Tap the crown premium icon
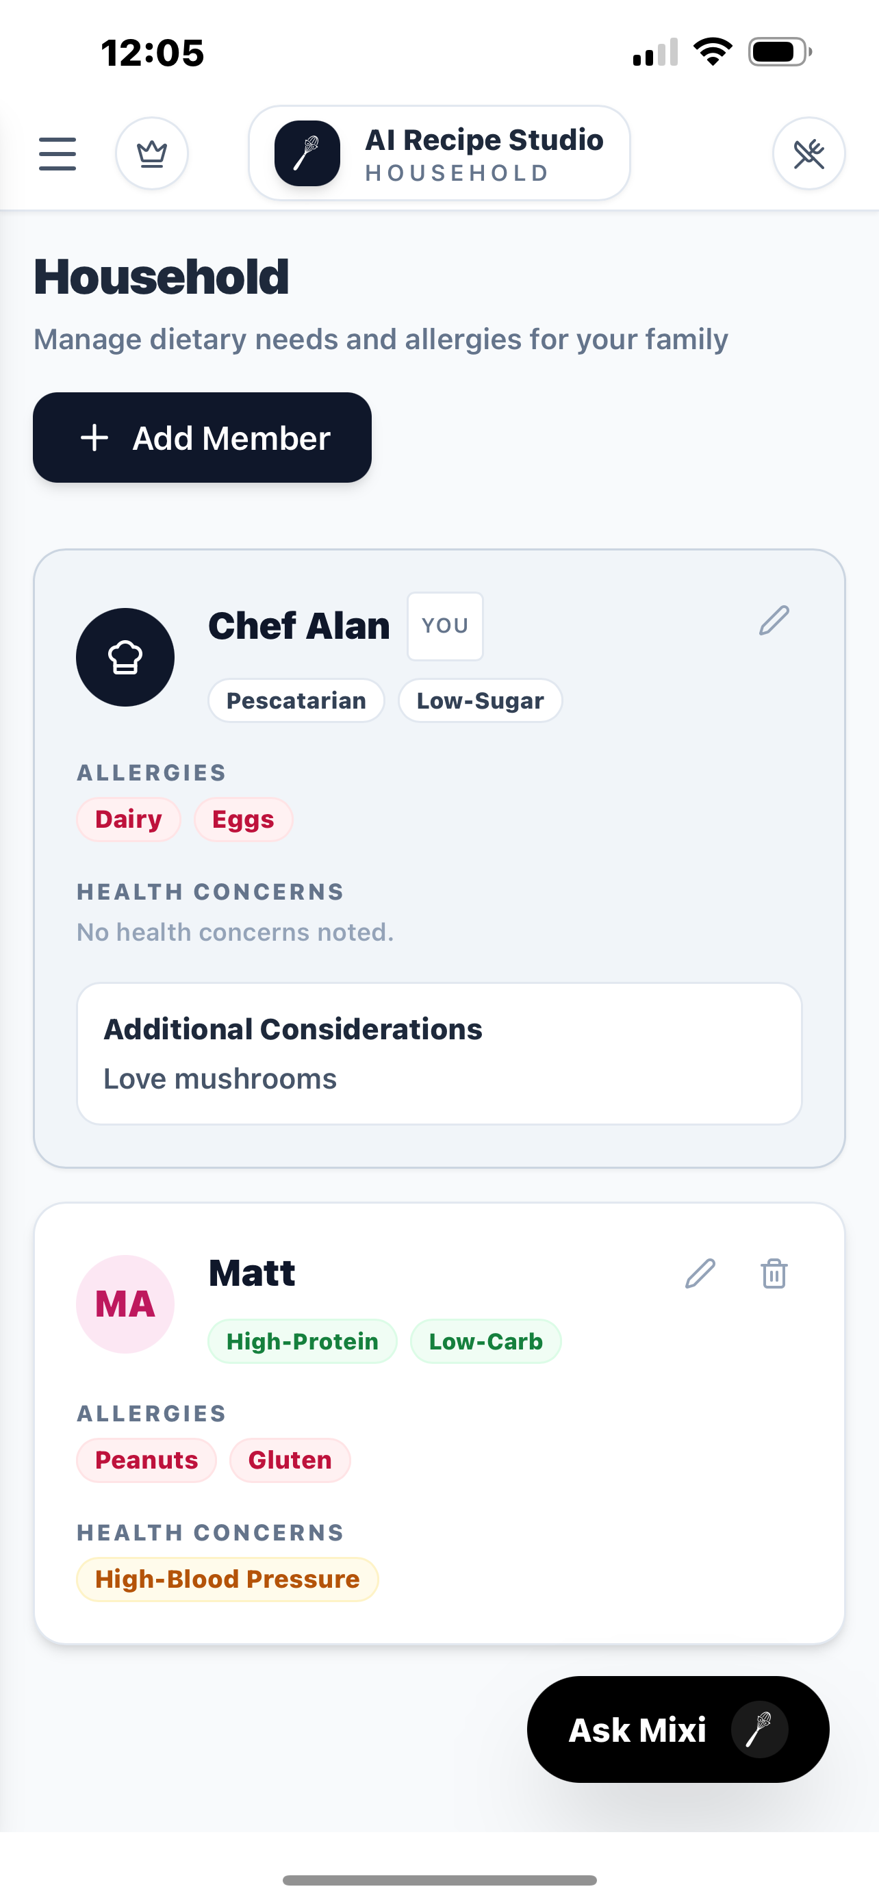This screenshot has width=879, height=1902. coord(151,153)
